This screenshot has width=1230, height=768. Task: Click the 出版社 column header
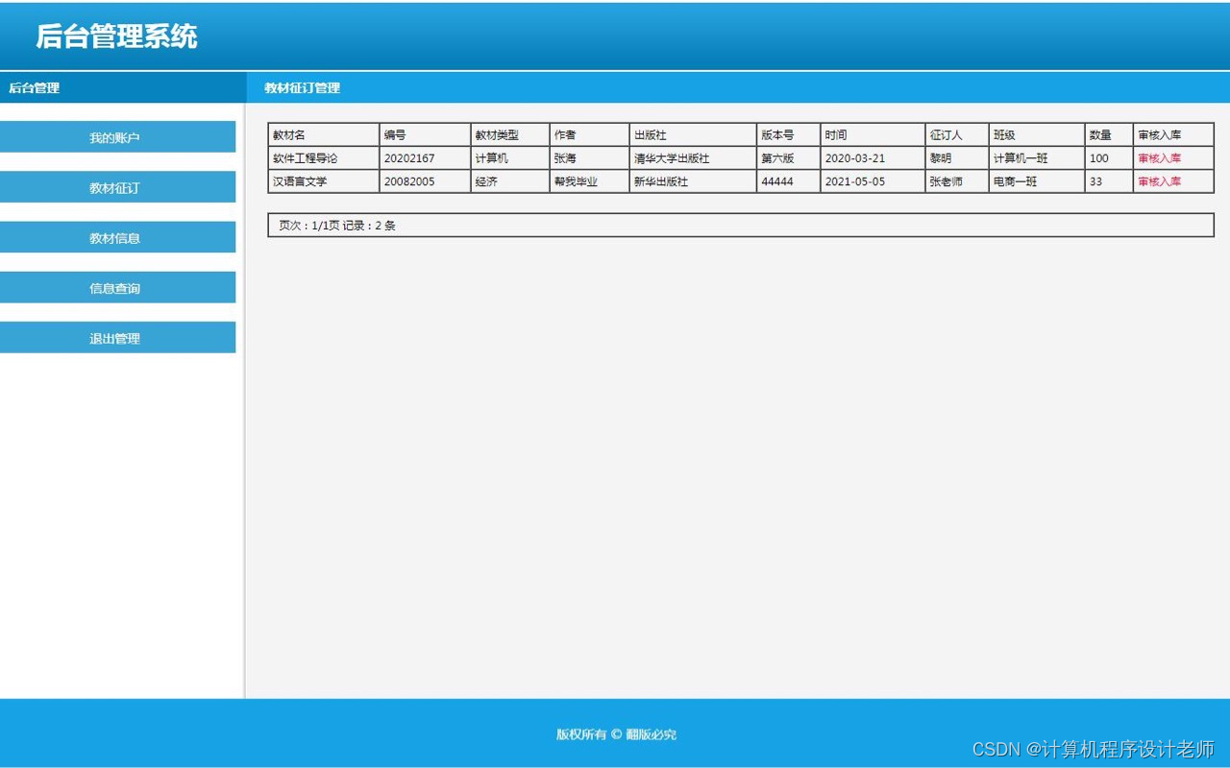coord(693,135)
